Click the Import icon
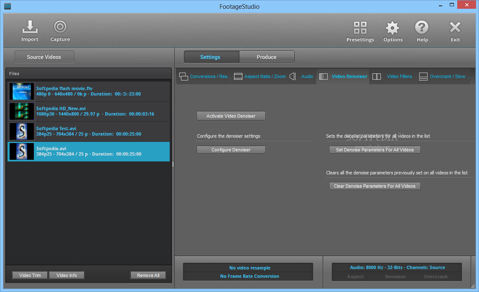Viewport: 479px width, 292px height. point(30,27)
